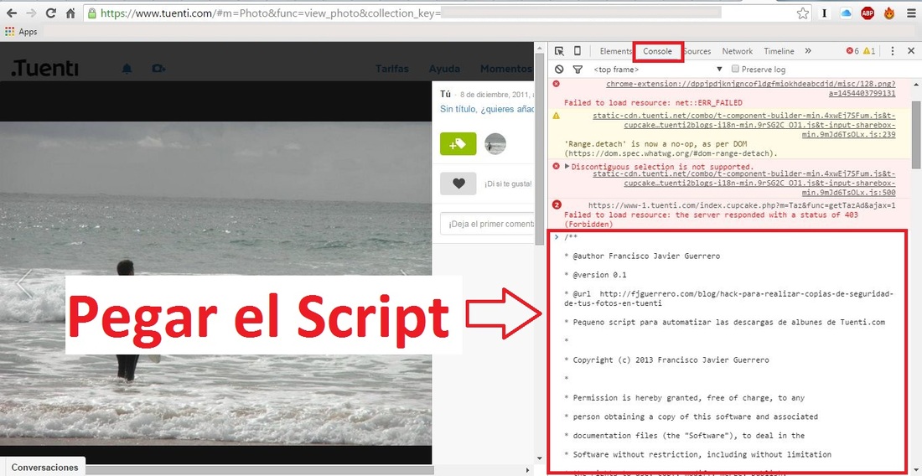The height and width of the screenshot is (476, 922).
Task: Click the yellow warning count indicator
Action: (869, 51)
